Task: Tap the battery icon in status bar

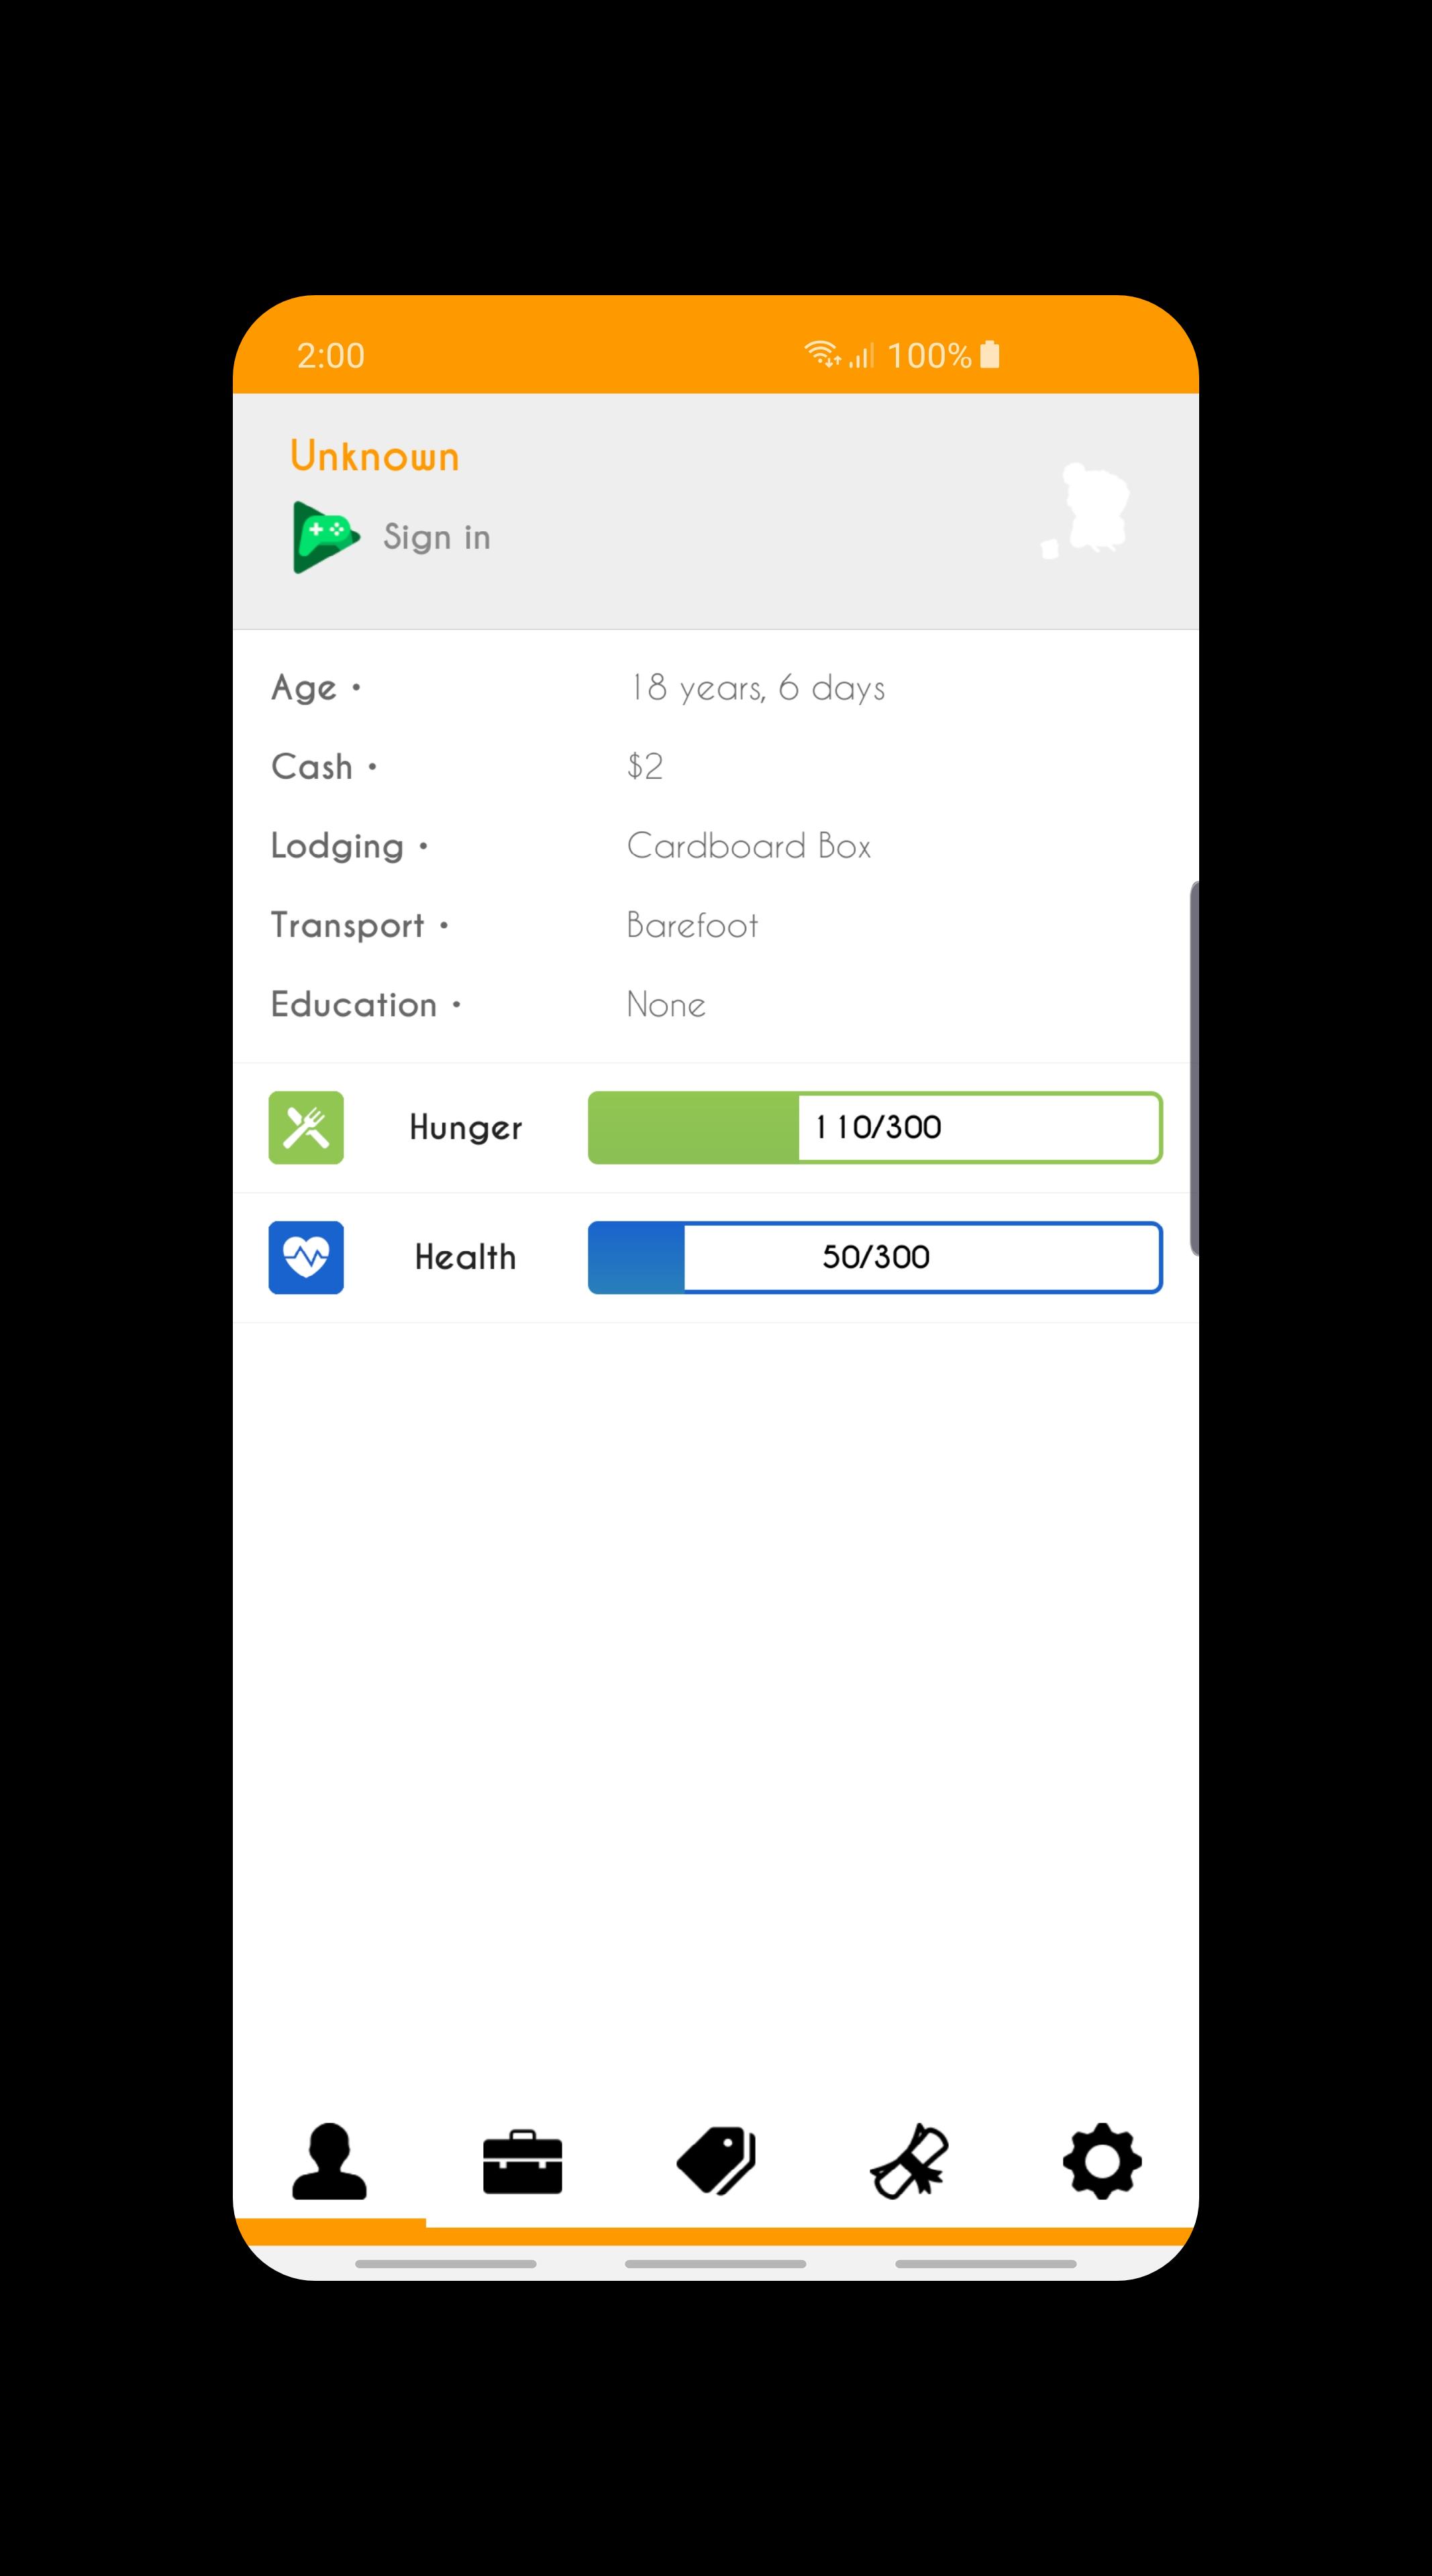Action: [990, 354]
